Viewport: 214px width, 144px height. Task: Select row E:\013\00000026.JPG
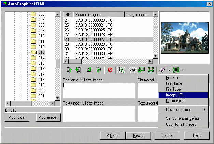coord(108,35)
